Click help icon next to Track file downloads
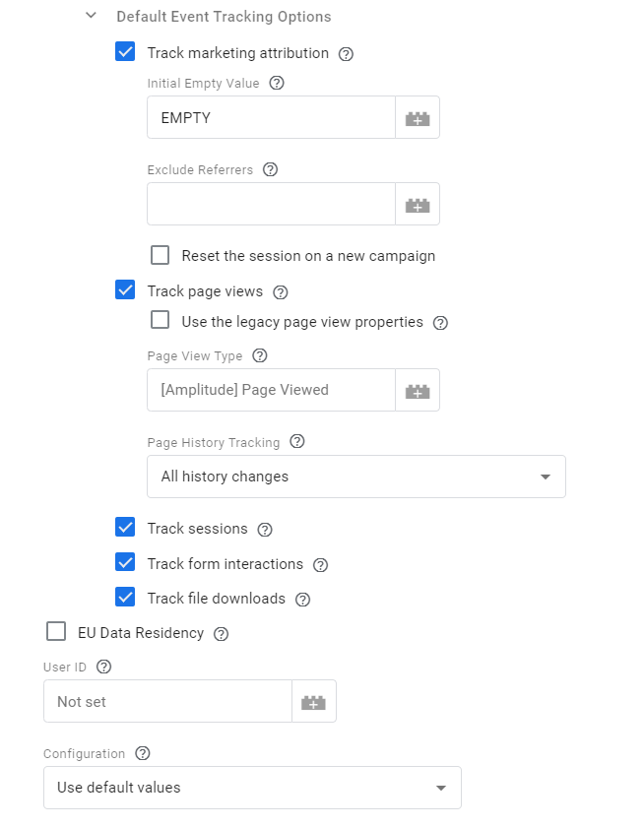The width and height of the screenshot is (644, 828). point(303,600)
